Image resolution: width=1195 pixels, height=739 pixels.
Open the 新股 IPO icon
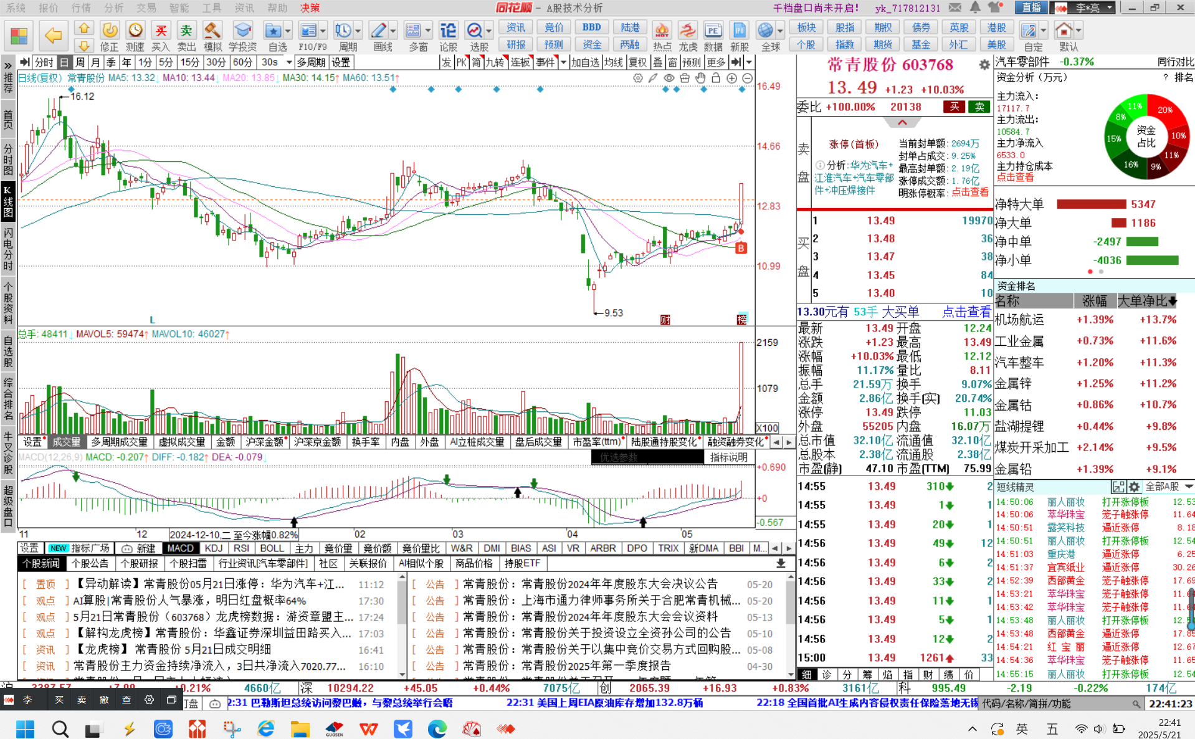click(x=739, y=36)
